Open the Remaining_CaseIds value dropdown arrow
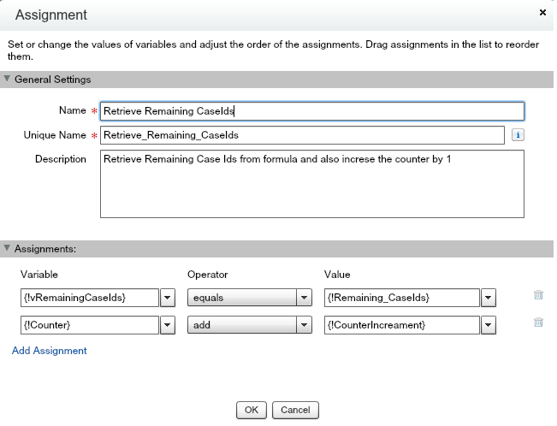 (x=489, y=298)
